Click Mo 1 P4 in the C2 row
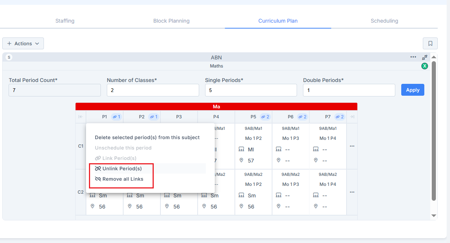Screen dimensions: 450x243 pos(328,184)
